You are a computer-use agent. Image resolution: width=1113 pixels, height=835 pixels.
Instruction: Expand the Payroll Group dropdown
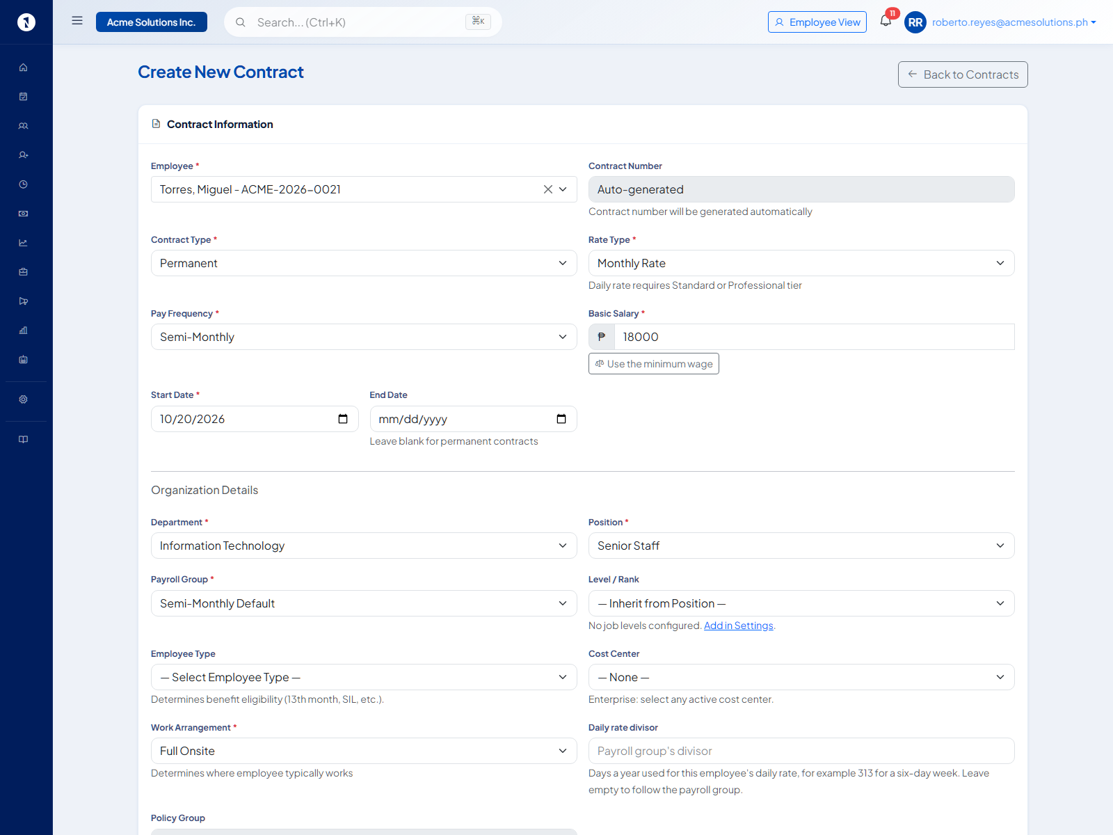point(364,603)
